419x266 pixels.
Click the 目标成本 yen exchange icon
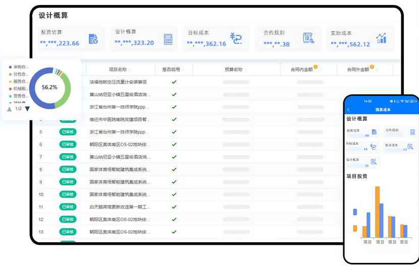236,39
